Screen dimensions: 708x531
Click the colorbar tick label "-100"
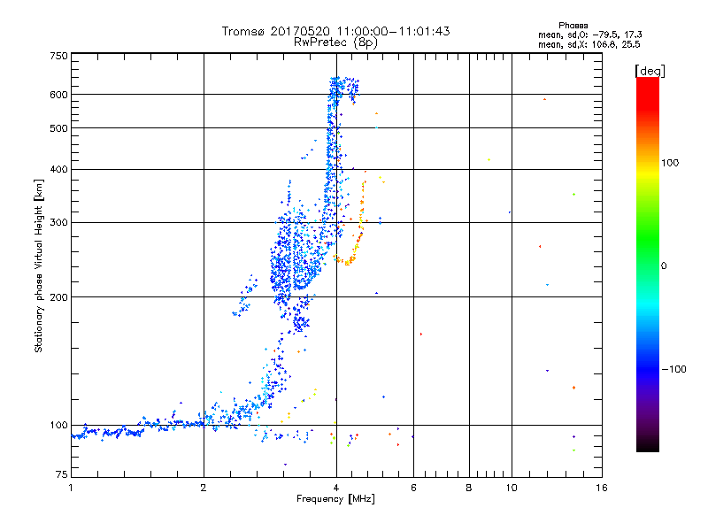tap(673, 369)
